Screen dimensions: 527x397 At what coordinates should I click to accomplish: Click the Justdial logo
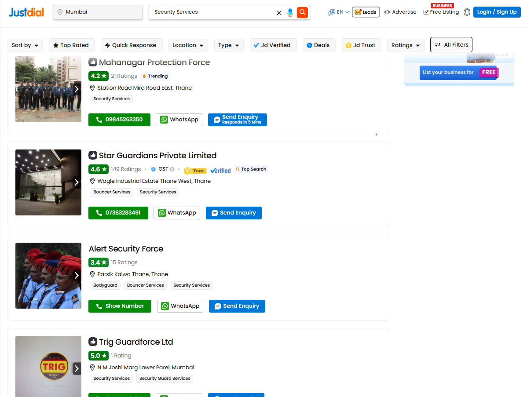[26, 12]
